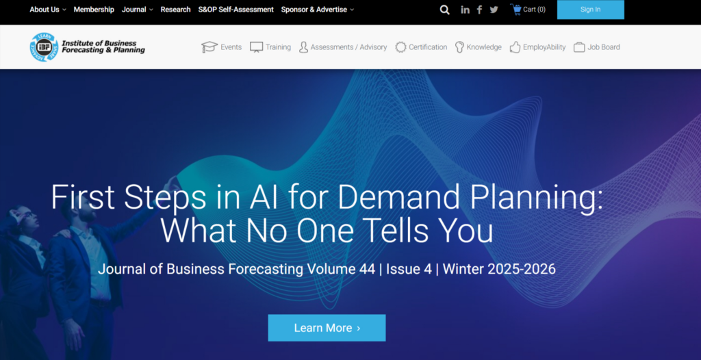
Task: Click the Job Board briefcase icon
Action: pyautogui.click(x=579, y=47)
